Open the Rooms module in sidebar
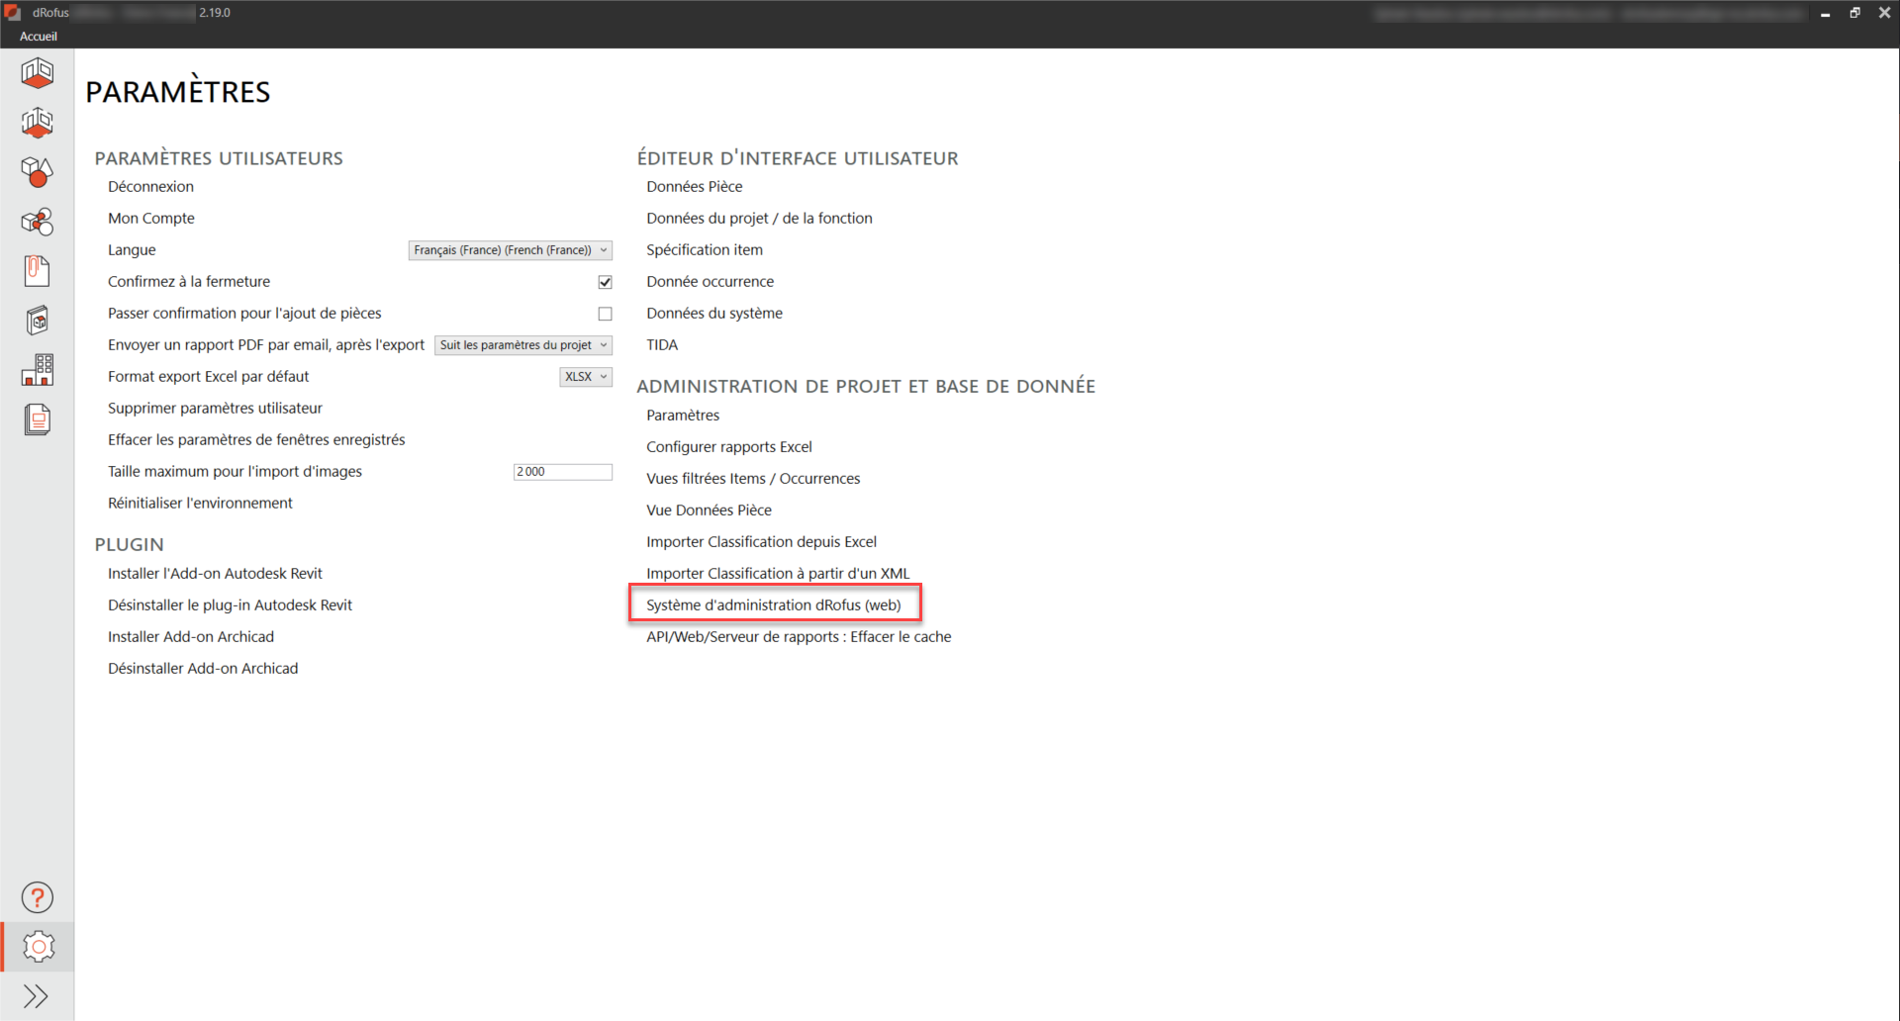This screenshot has width=1900, height=1021. click(38, 72)
